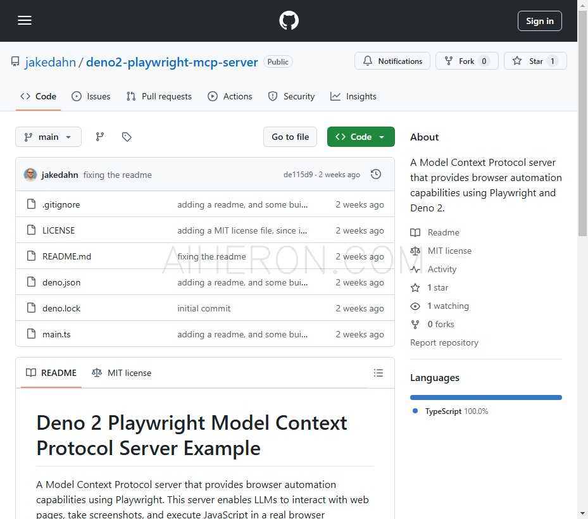The width and height of the screenshot is (588, 519).
Task: Click the Sign in button
Action: 539,21
